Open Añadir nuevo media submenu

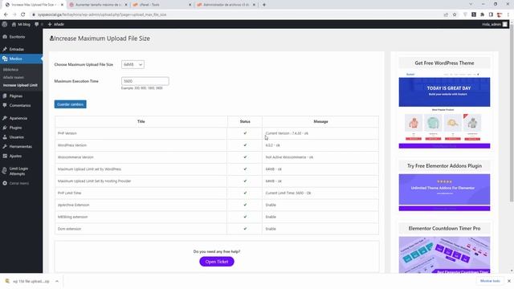tap(14, 77)
